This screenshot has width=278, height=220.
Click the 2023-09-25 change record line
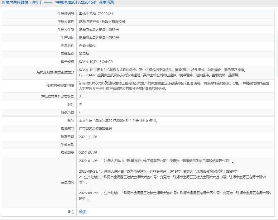tap(160, 171)
